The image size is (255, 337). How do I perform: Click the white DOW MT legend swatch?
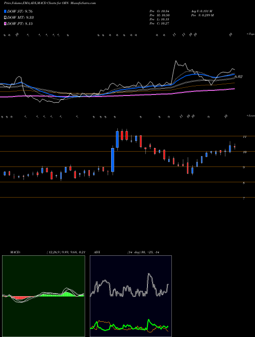pyautogui.click(x=6, y=18)
